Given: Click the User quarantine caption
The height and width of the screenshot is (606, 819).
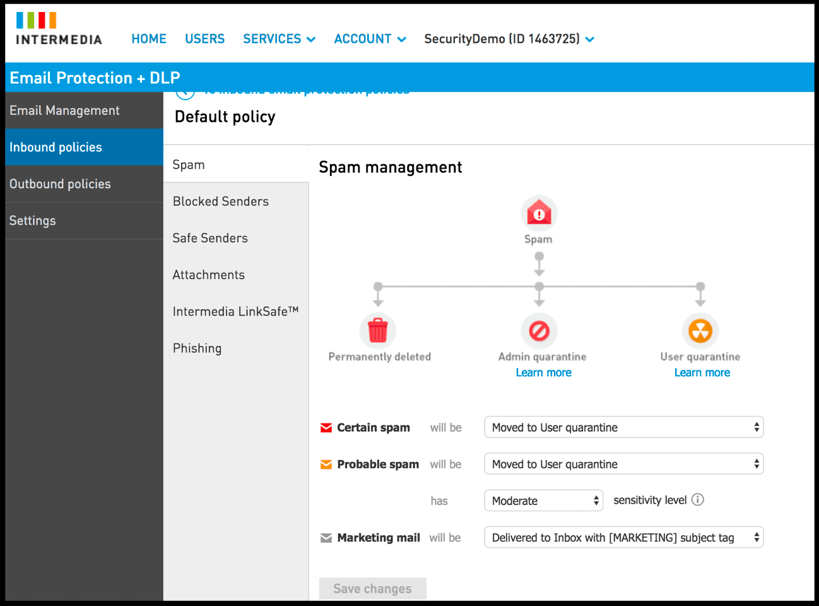Looking at the screenshot, I should click(x=700, y=357).
